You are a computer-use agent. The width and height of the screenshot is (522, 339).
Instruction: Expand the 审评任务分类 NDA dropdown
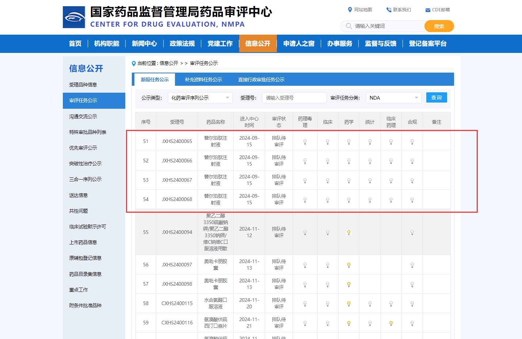393,98
